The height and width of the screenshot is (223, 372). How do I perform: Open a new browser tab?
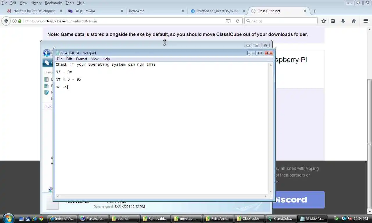point(314,11)
